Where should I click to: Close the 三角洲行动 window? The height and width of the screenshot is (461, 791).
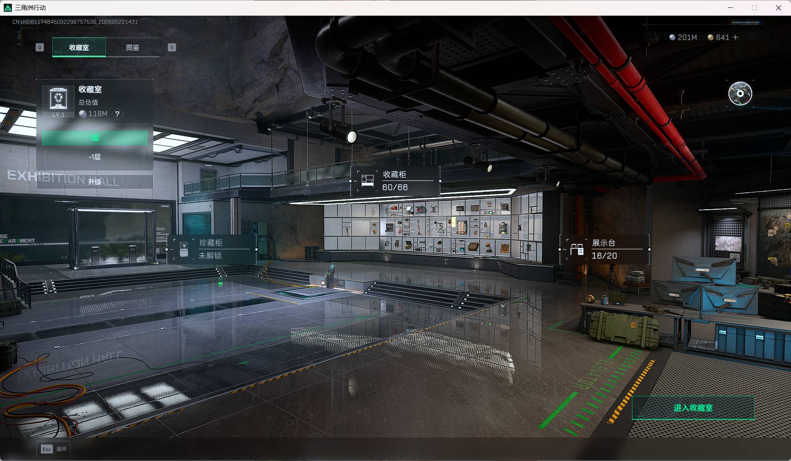pos(779,8)
